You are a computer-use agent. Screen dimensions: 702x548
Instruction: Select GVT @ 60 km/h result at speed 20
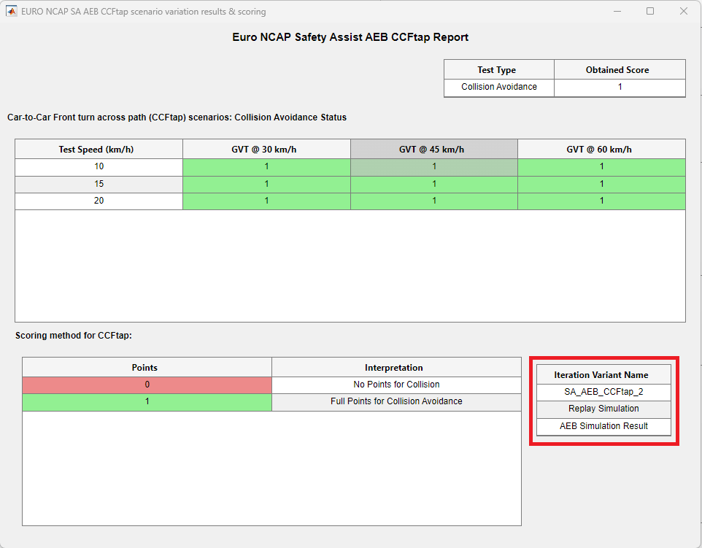[x=601, y=201]
